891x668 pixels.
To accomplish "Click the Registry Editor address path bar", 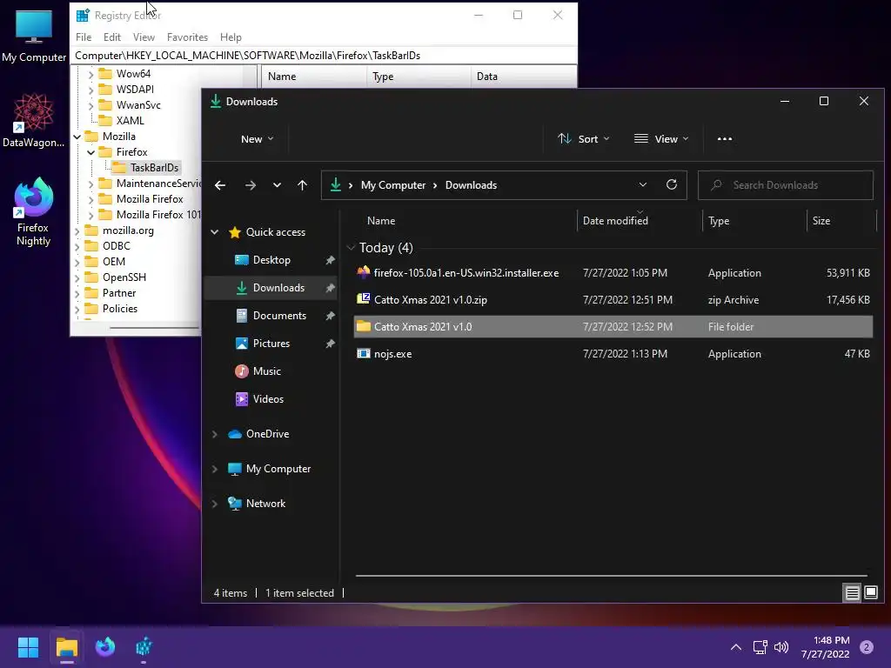I will [x=324, y=56].
